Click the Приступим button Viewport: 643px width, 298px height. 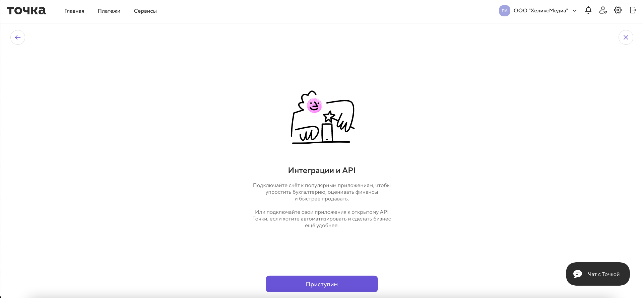pos(322,284)
